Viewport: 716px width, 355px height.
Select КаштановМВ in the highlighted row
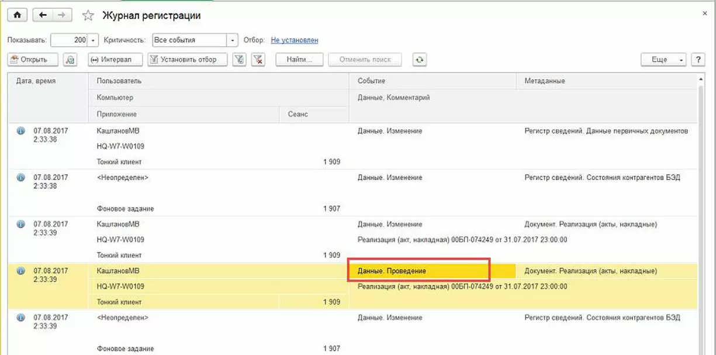[117, 271]
